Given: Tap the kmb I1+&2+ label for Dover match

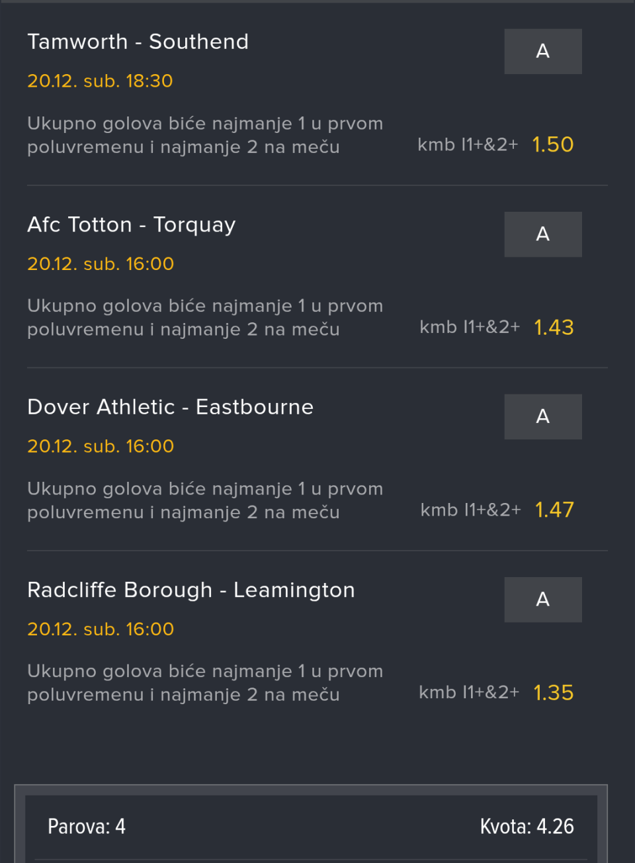Looking at the screenshot, I should pyautogui.click(x=470, y=510).
